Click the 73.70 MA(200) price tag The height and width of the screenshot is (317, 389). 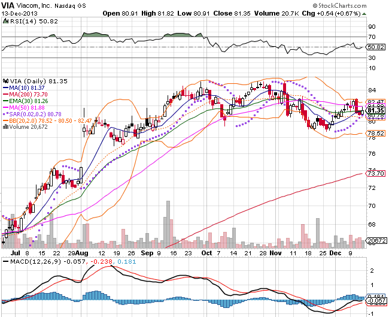(x=376, y=173)
